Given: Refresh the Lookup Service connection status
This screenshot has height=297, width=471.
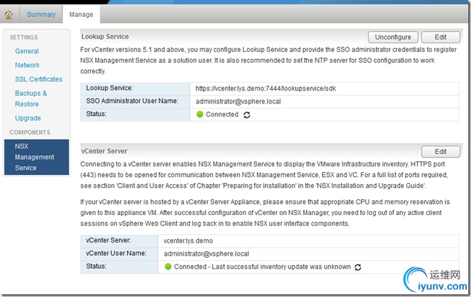Looking at the screenshot, I should pos(247,115).
